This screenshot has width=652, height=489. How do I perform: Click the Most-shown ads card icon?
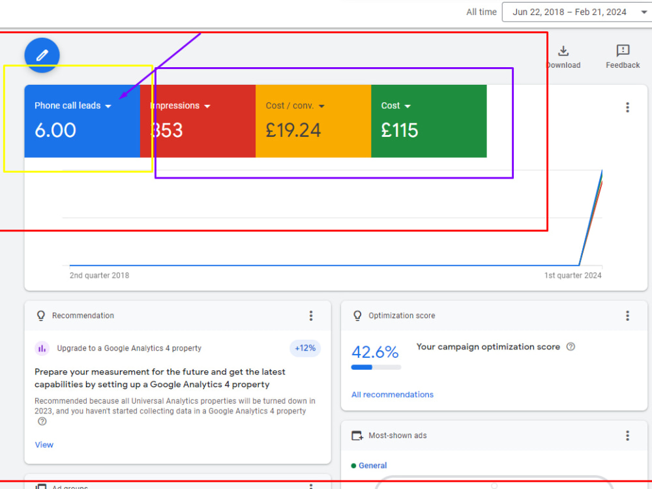357,436
